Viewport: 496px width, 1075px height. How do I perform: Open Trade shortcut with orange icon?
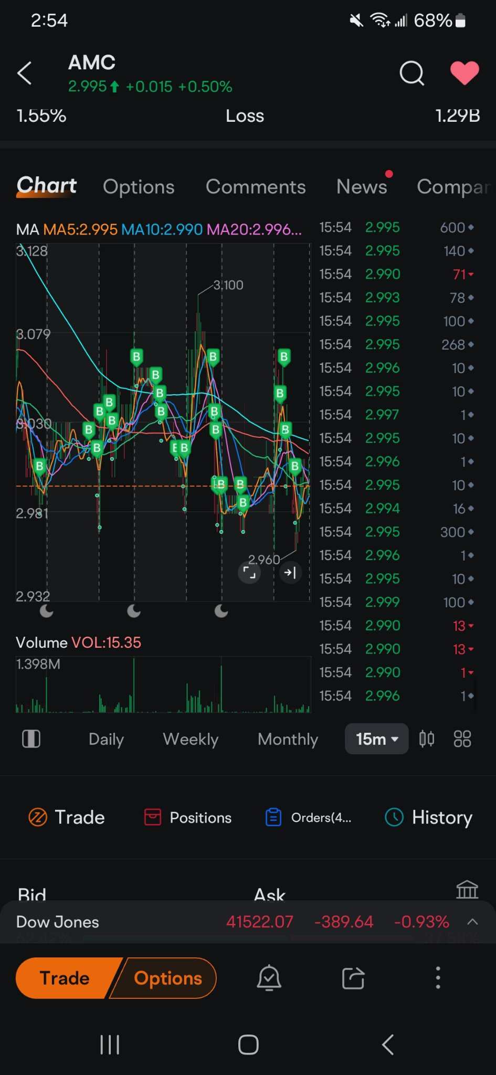(x=66, y=817)
